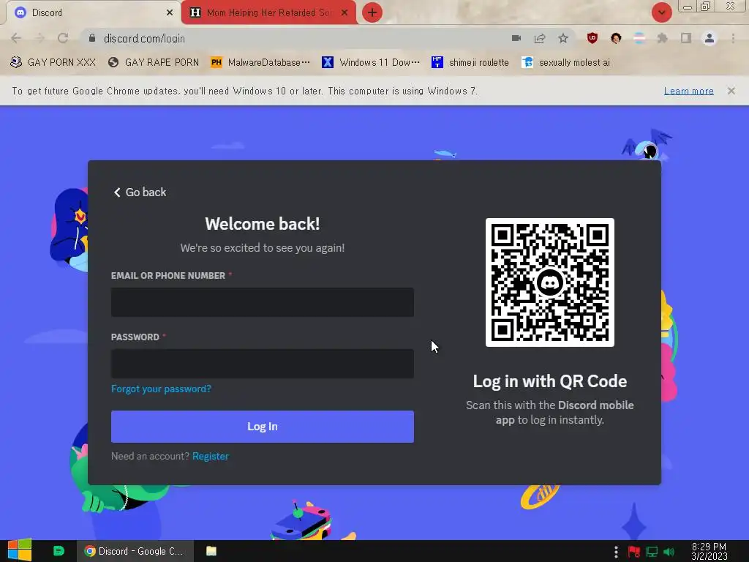Open the uBlock Origin extension
The height and width of the screenshot is (562, 749).
pyautogui.click(x=592, y=38)
